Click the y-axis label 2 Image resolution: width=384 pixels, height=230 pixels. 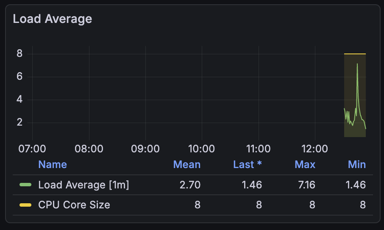click(19, 123)
